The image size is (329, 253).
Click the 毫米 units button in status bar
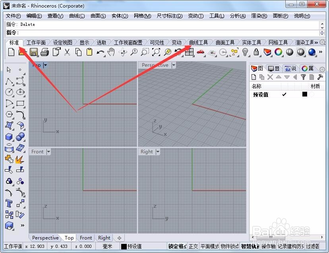[107, 247]
